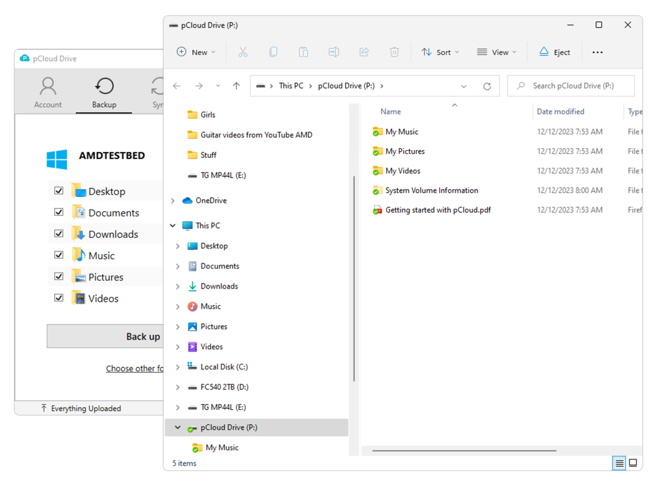
Task: Uncheck the Pictures backup checkbox
Action: (x=59, y=277)
